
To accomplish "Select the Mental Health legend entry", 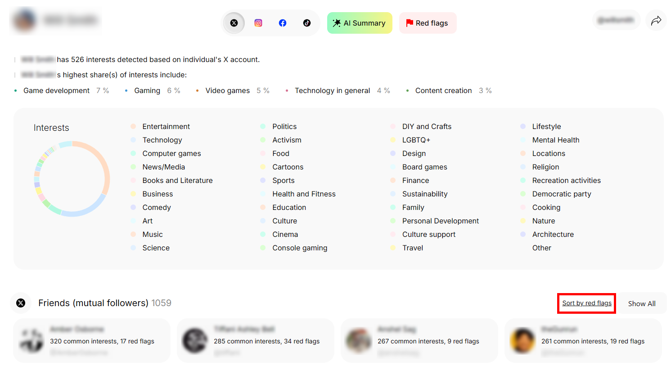I will pyautogui.click(x=555, y=140).
